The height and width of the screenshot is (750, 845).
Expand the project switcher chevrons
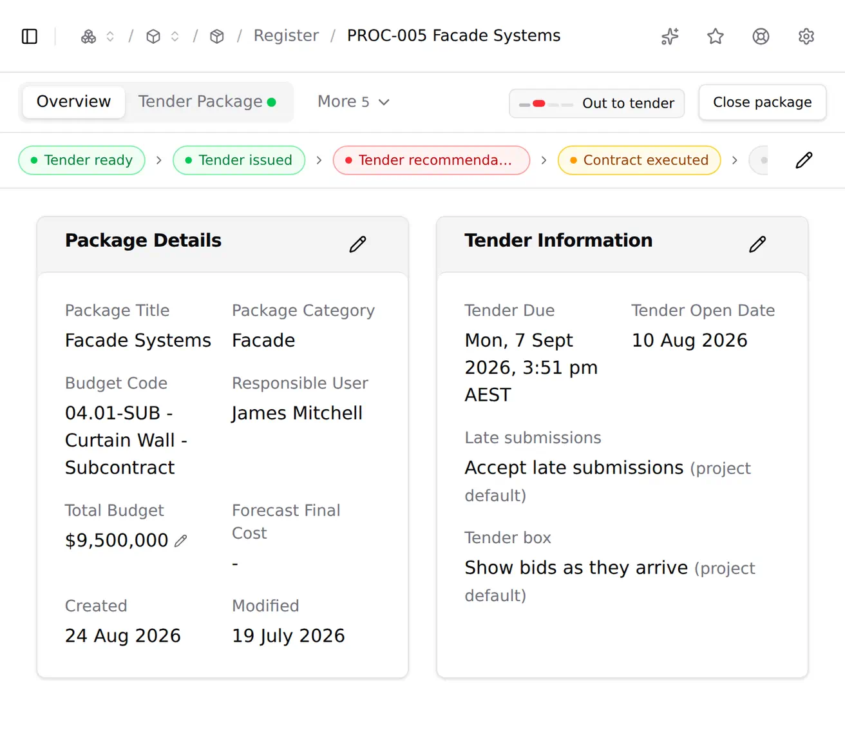175,37
